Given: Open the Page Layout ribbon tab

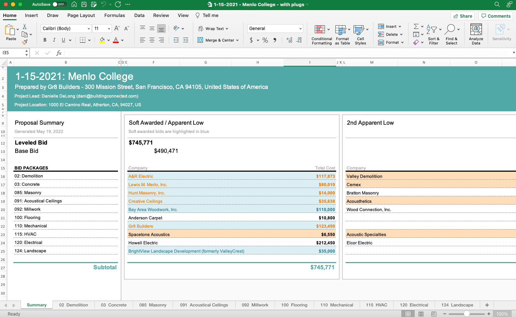Looking at the screenshot, I should tap(81, 15).
